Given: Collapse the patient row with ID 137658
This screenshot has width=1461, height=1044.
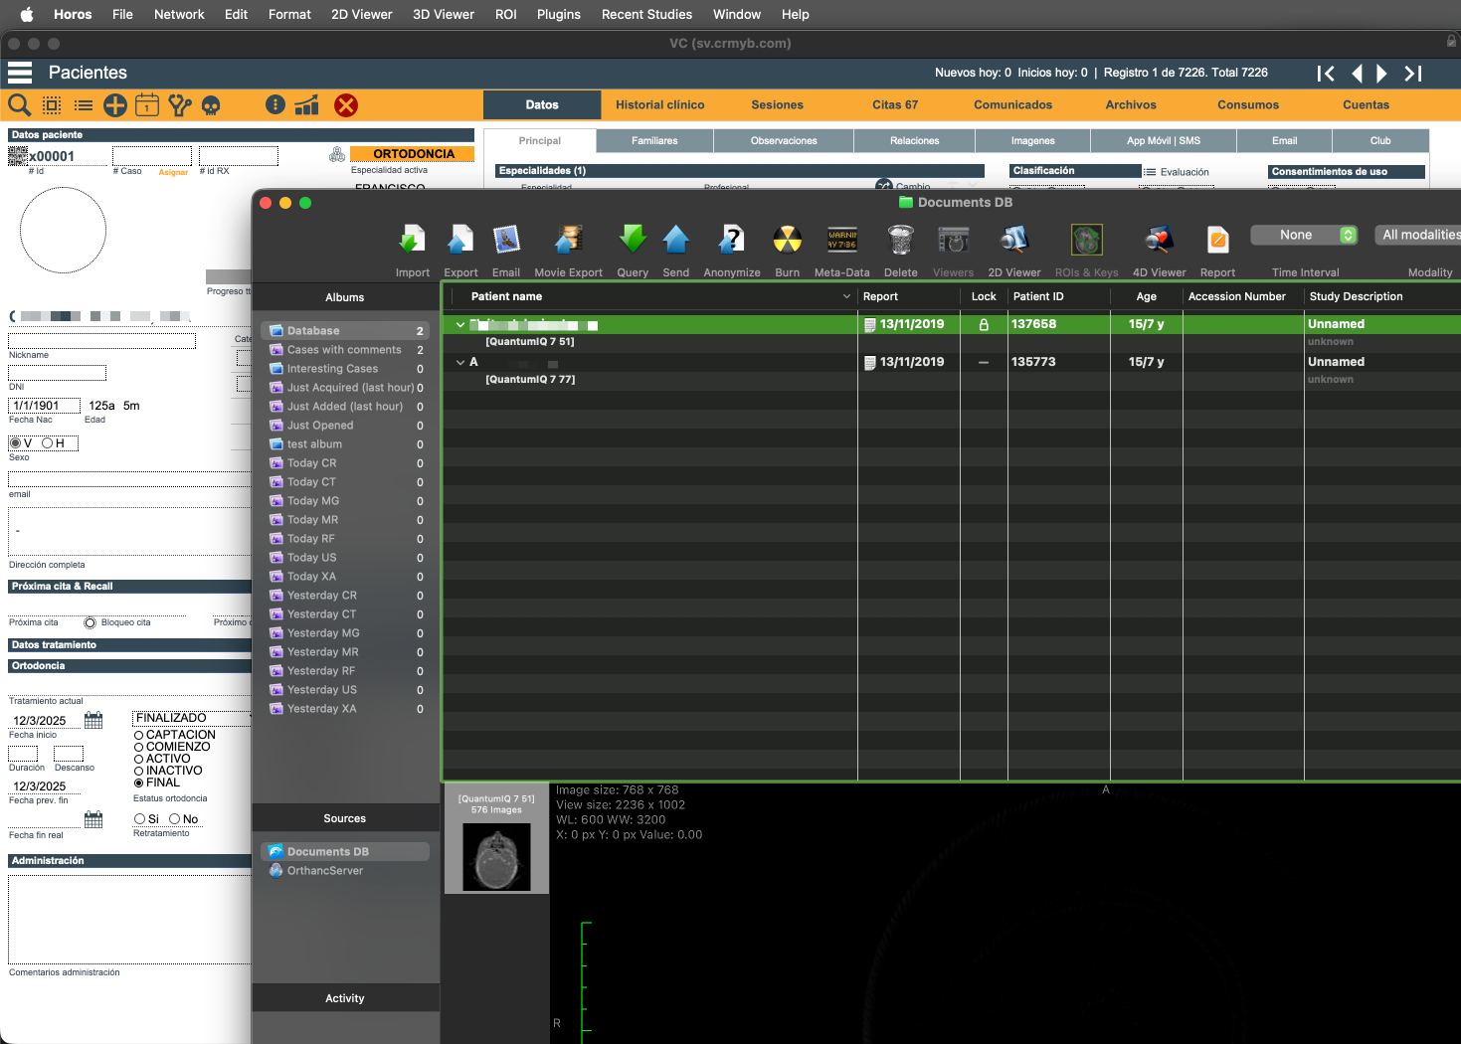Looking at the screenshot, I should pos(460,324).
